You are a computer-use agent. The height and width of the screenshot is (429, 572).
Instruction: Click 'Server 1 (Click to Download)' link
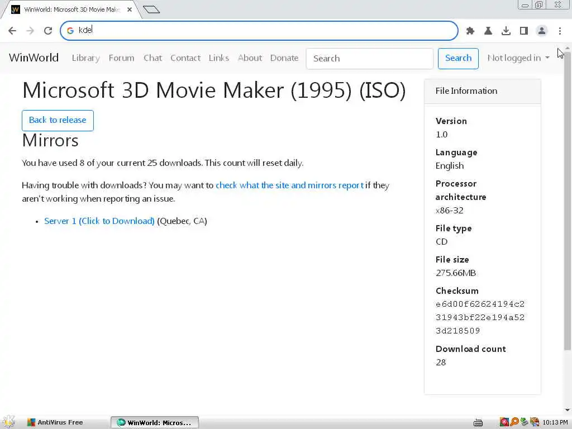click(99, 221)
